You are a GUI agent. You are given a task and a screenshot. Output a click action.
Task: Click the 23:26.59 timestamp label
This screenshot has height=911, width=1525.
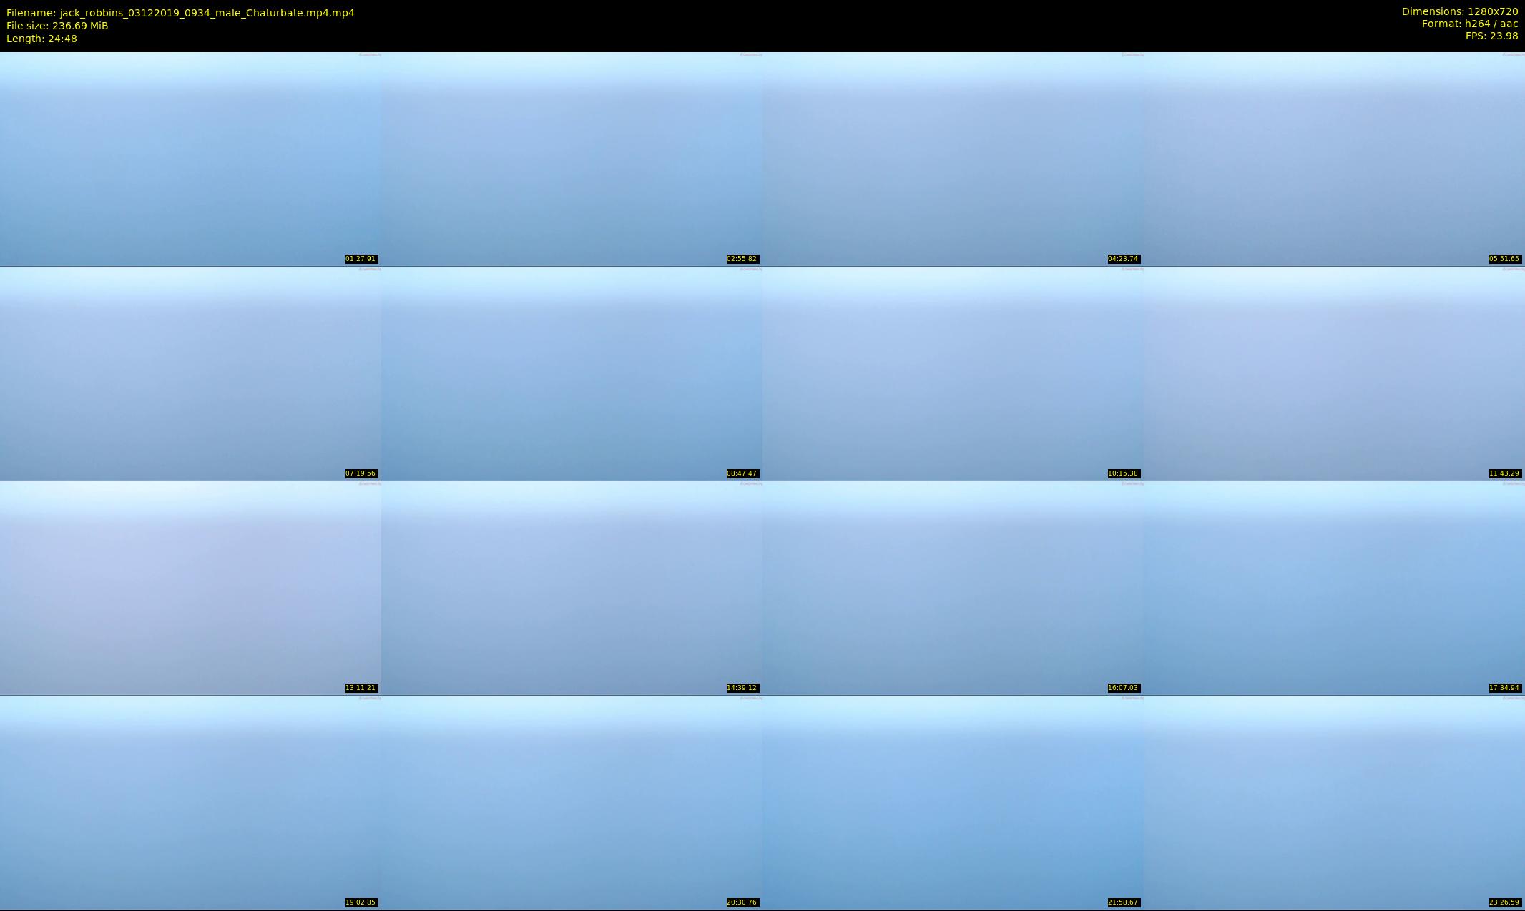tap(1504, 902)
